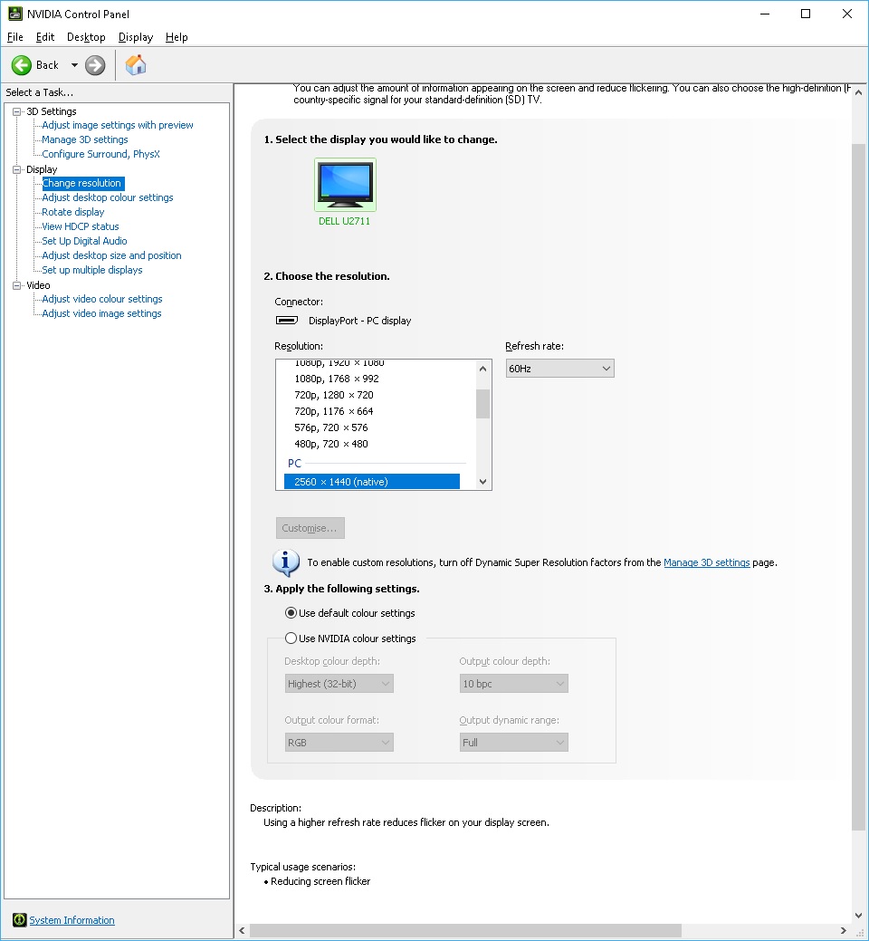Click resolution list scroll down arrow
Viewport: 869px width, 941px height.
[x=482, y=482]
